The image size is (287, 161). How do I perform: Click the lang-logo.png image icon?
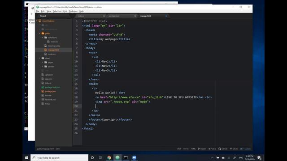45,46
